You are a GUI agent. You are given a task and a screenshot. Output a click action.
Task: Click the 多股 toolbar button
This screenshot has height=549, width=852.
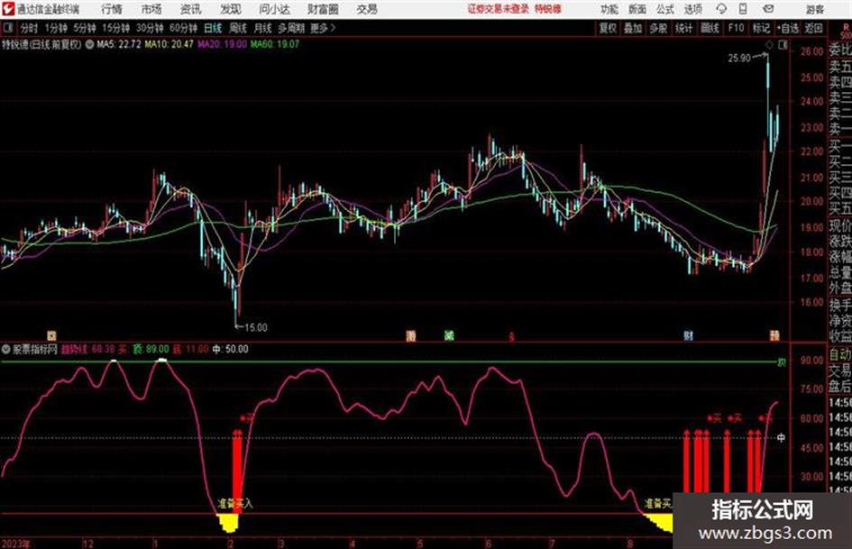point(658,28)
